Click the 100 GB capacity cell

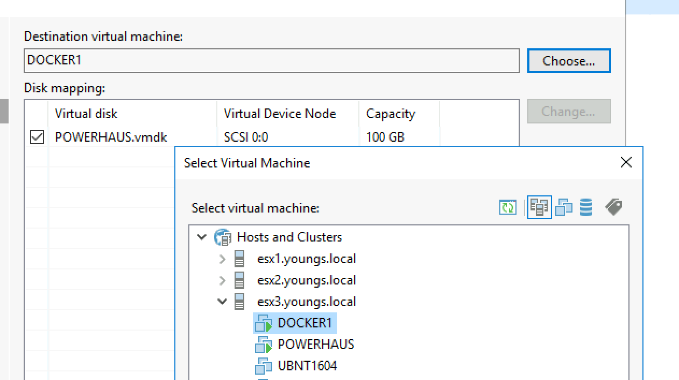coord(385,137)
